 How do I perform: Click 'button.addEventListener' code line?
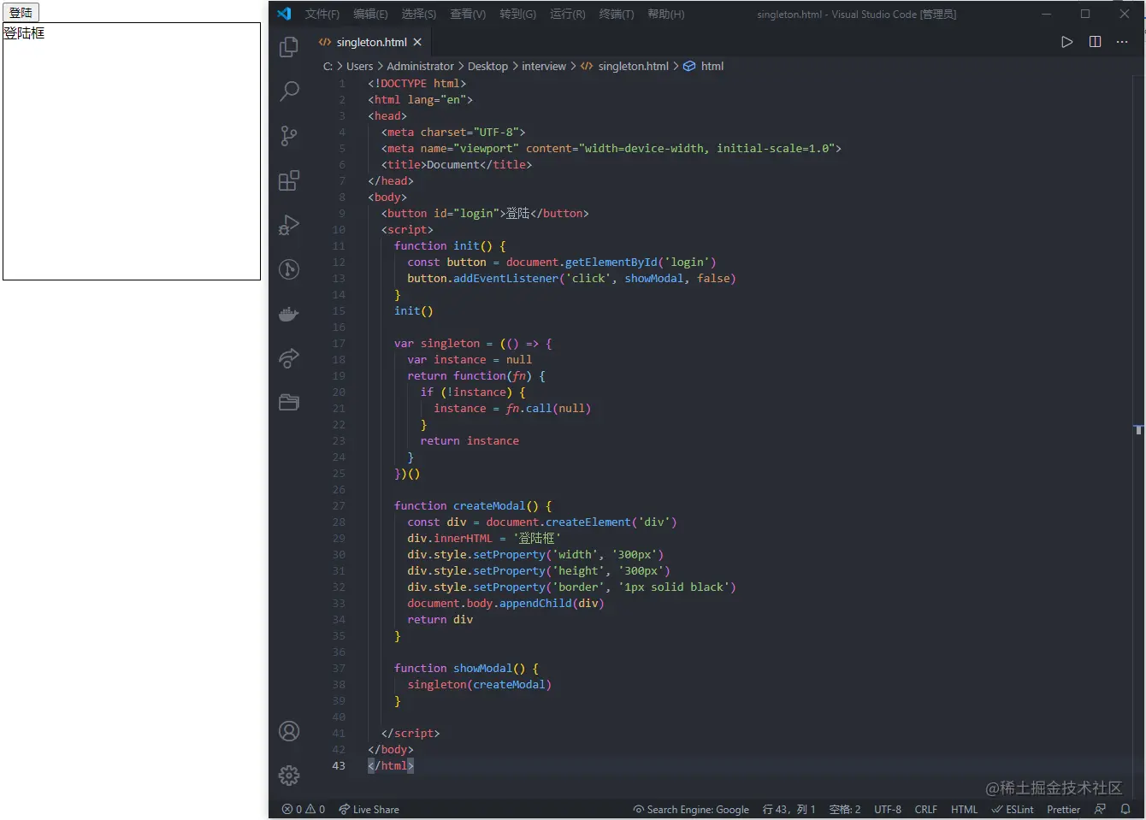tap(571, 278)
